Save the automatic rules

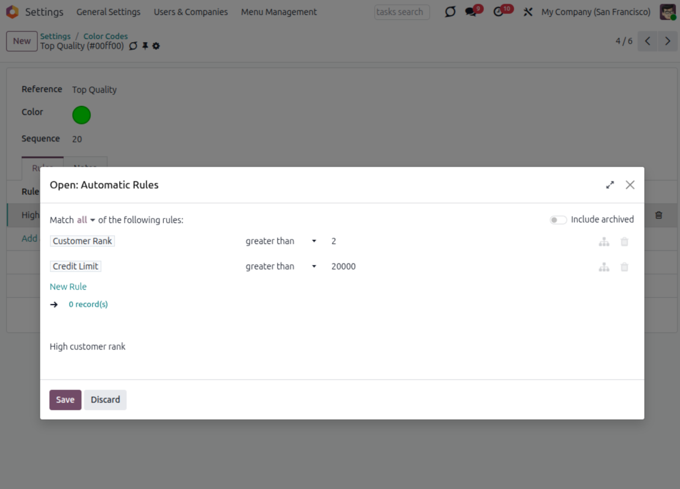coord(65,399)
